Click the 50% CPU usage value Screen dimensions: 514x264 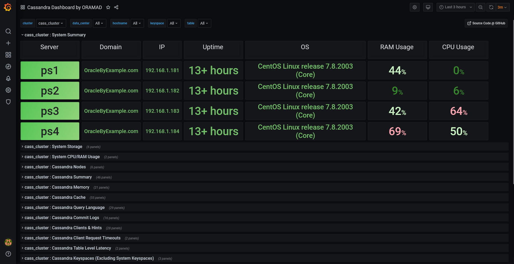pyautogui.click(x=459, y=131)
